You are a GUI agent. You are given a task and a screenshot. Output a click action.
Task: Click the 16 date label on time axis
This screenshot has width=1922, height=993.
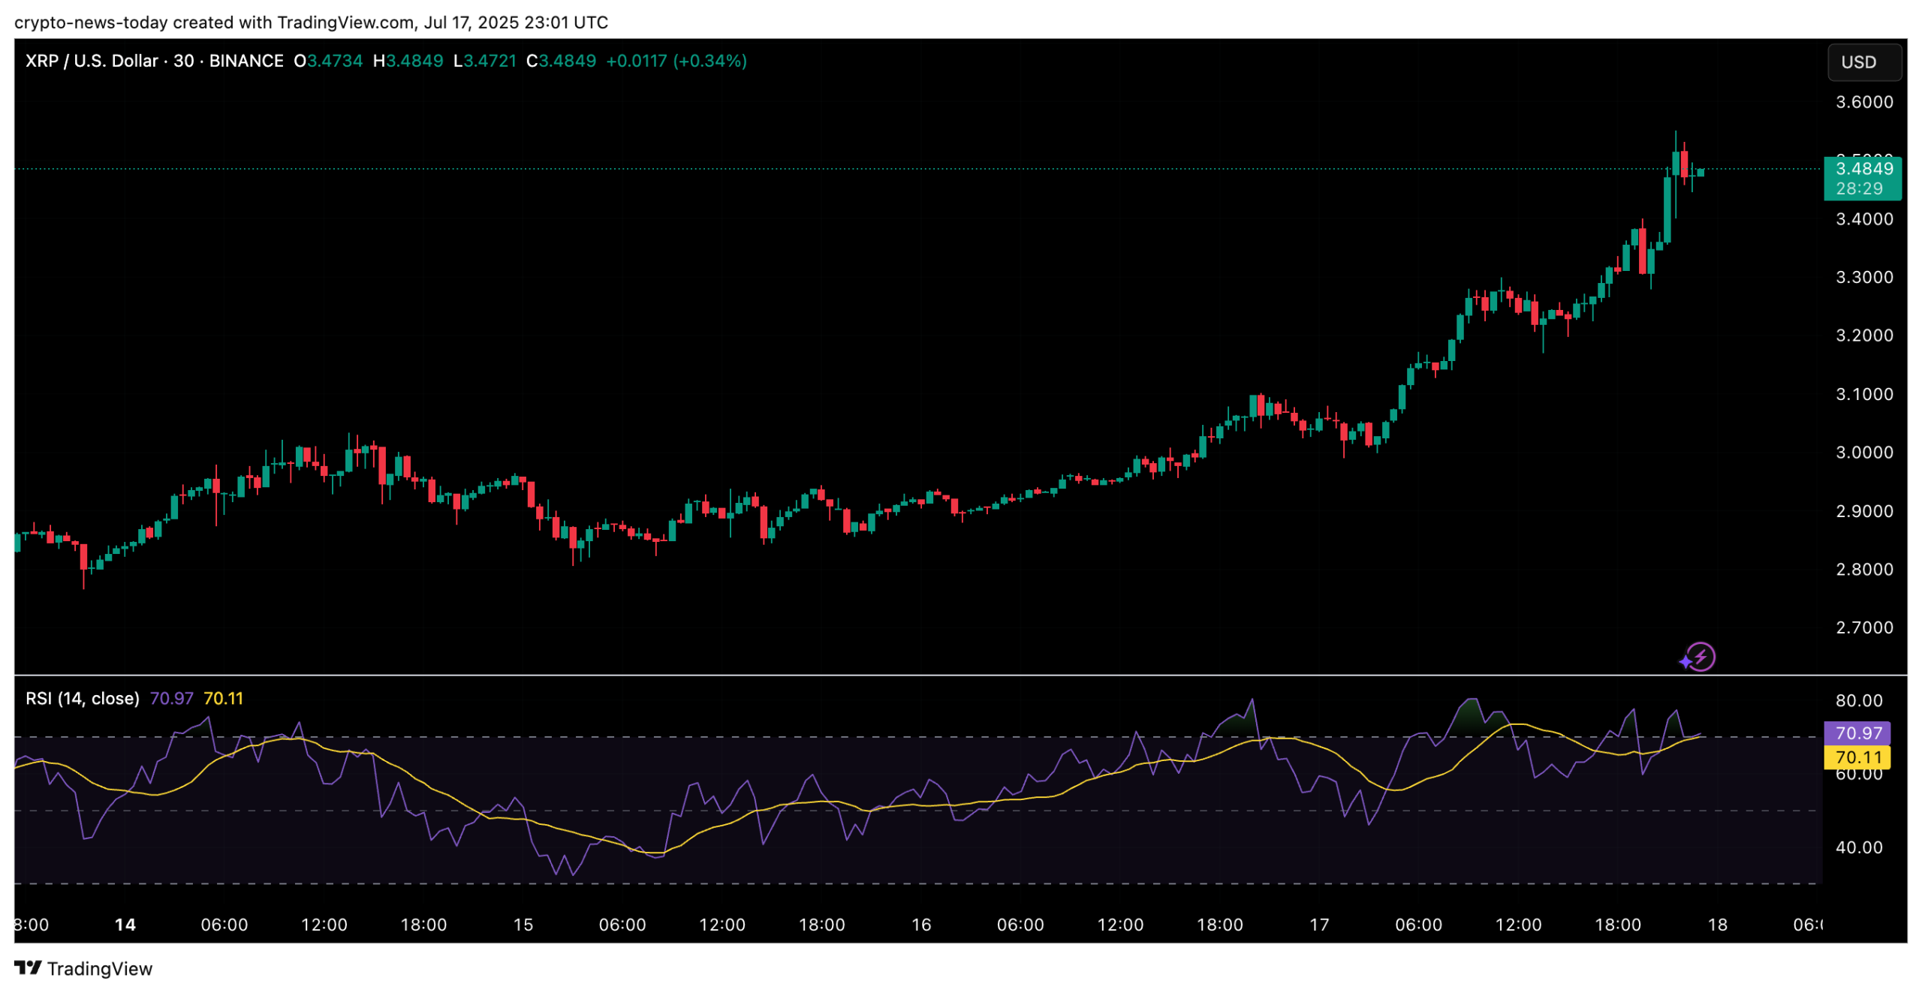click(x=920, y=925)
